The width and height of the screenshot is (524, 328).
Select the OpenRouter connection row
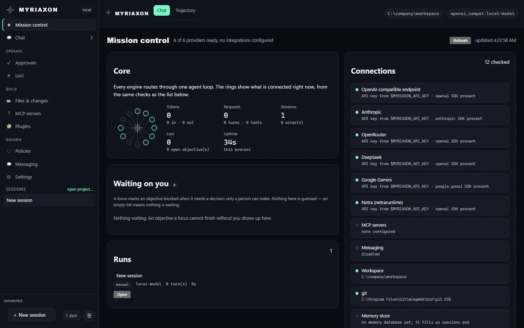(430, 138)
